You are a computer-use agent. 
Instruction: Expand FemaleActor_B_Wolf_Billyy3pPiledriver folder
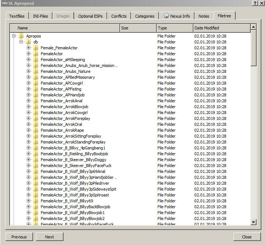pos(28,183)
